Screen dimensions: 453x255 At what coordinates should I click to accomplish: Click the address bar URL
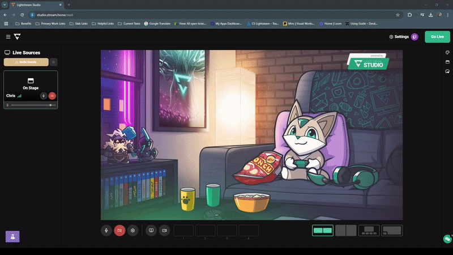[55, 15]
